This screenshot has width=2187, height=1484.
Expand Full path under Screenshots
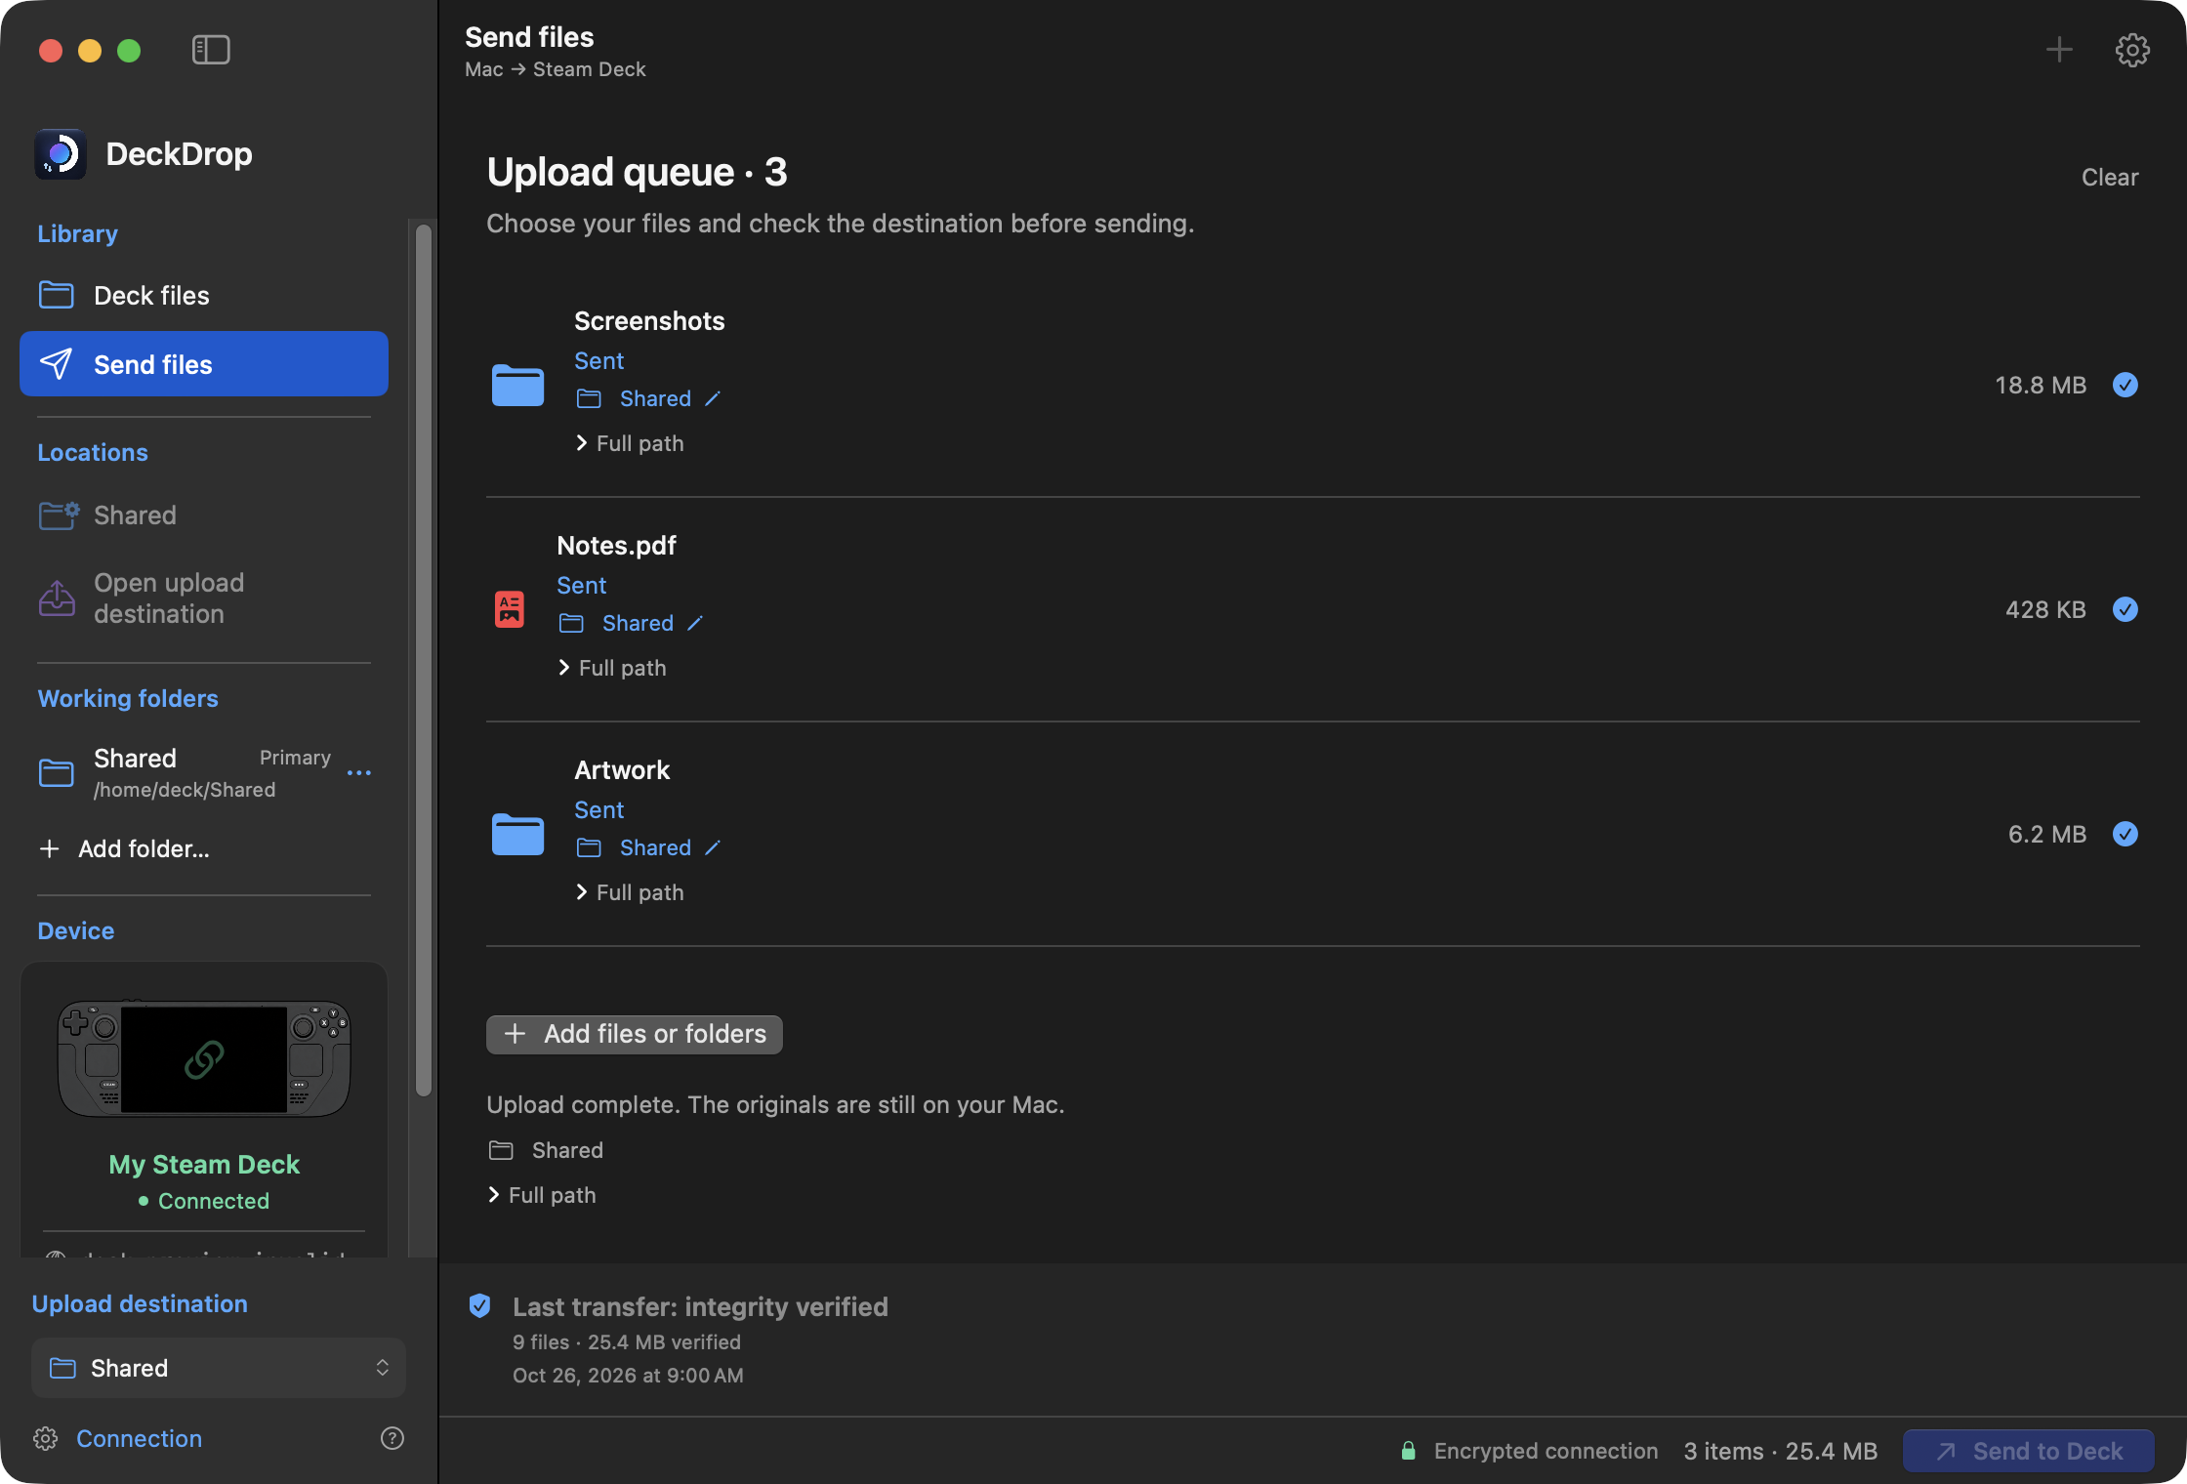[630, 443]
